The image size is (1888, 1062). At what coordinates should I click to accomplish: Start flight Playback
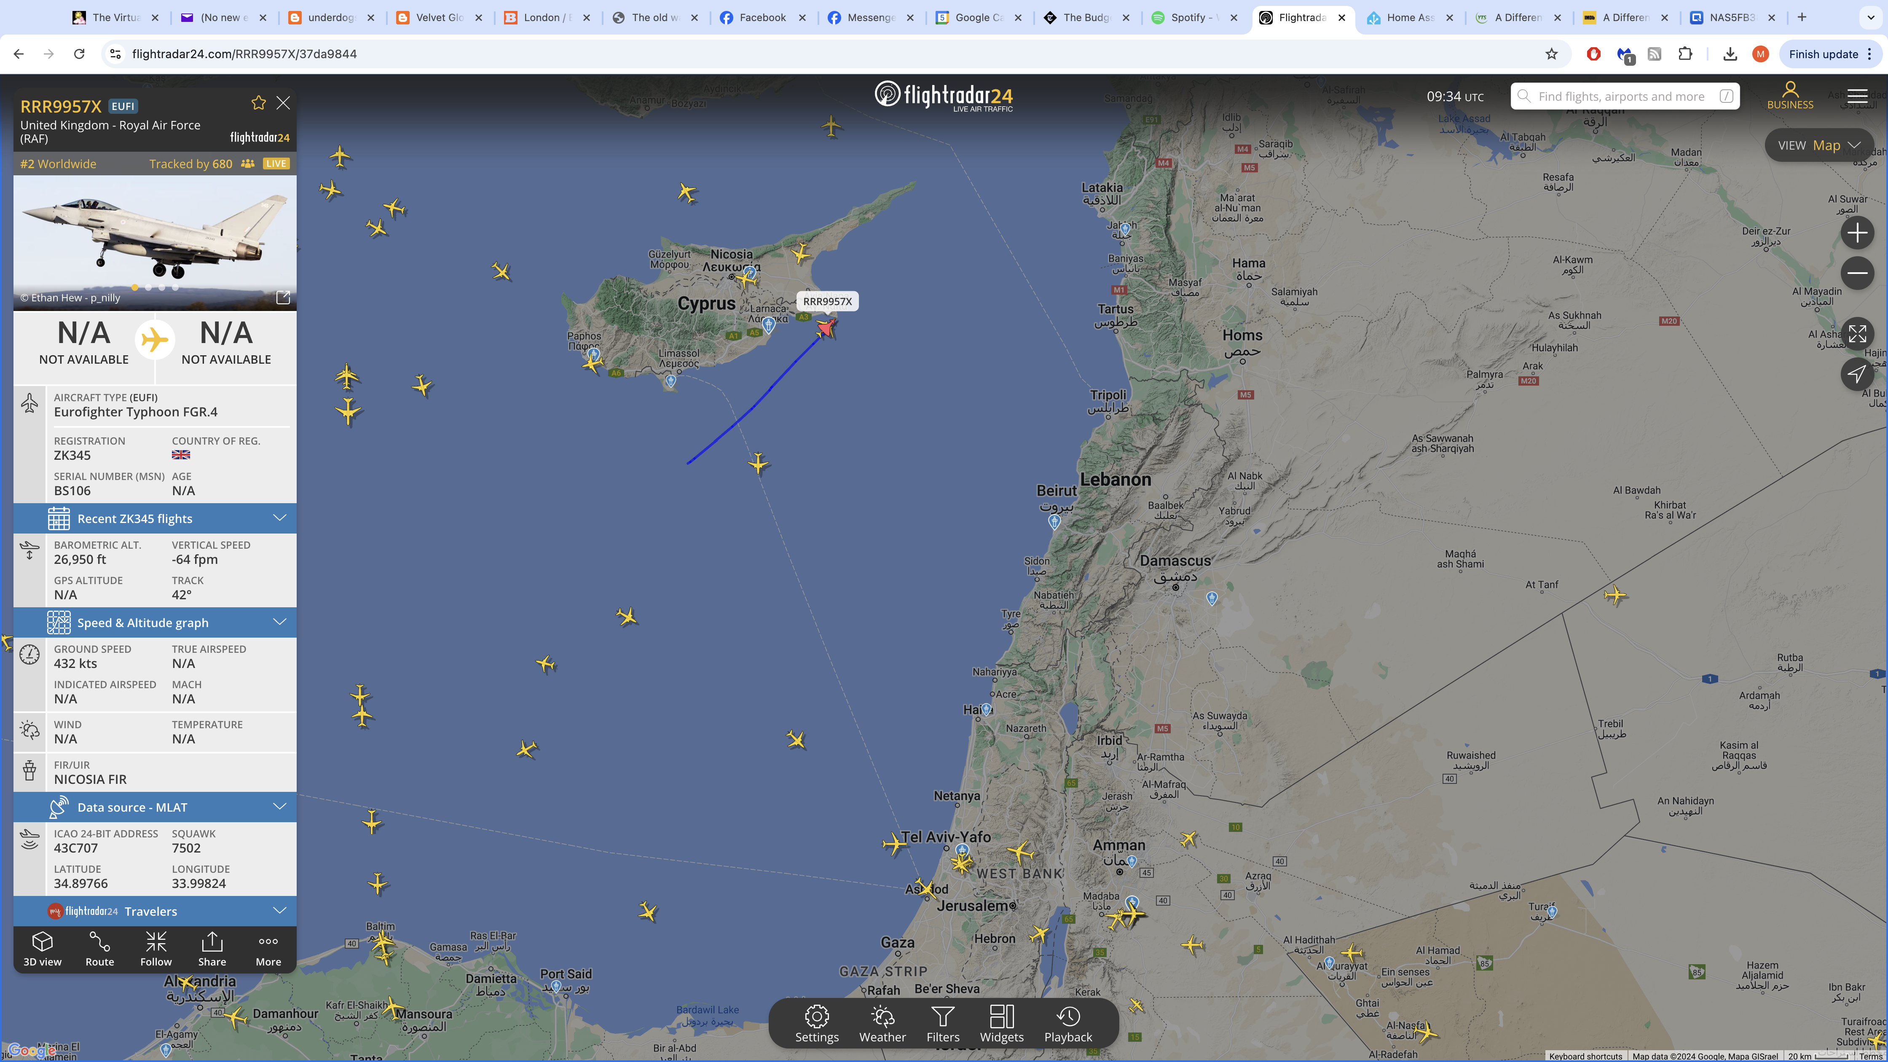click(x=1068, y=1023)
